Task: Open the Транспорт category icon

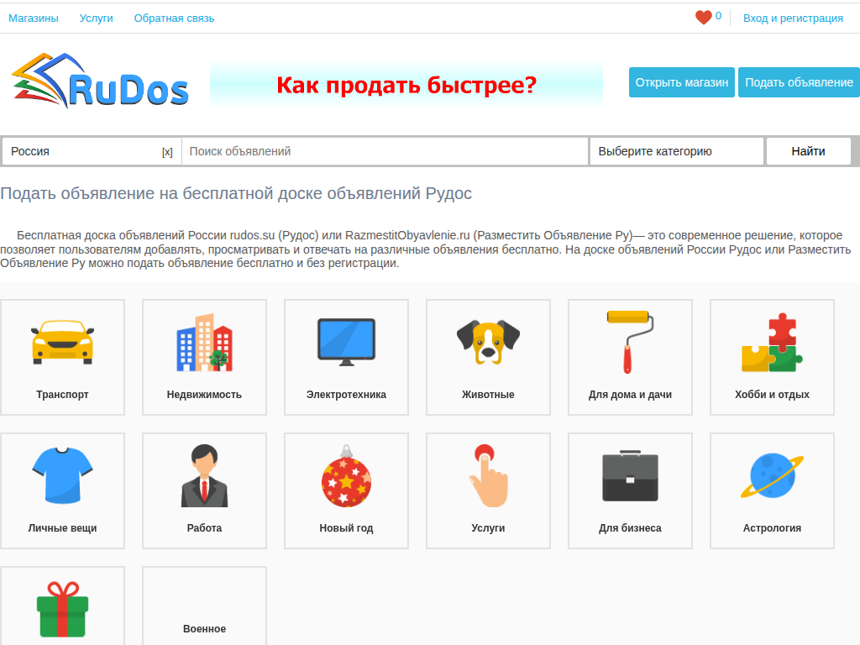Action: tap(62, 342)
